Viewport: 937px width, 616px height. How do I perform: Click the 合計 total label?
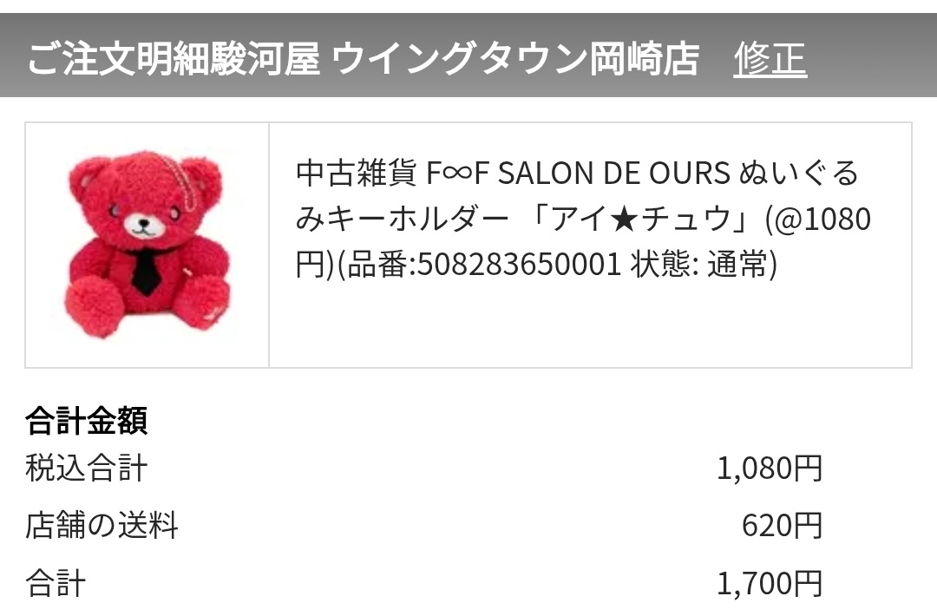(56, 583)
